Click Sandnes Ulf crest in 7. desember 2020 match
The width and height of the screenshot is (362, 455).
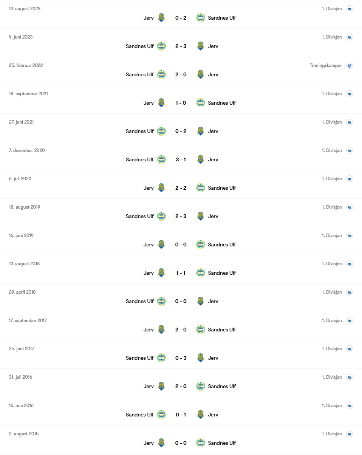pyautogui.click(x=161, y=159)
